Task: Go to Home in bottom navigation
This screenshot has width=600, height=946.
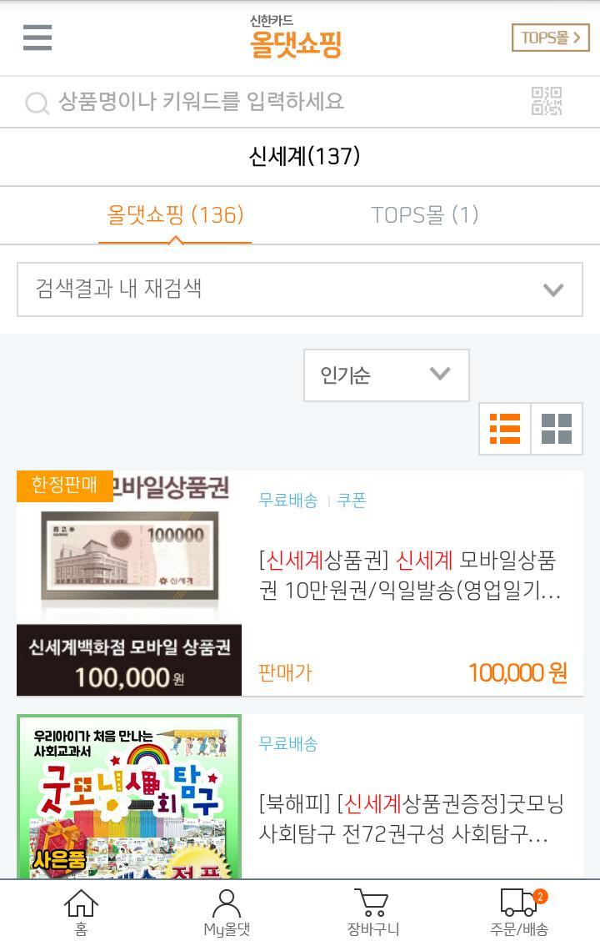Action: [x=82, y=913]
